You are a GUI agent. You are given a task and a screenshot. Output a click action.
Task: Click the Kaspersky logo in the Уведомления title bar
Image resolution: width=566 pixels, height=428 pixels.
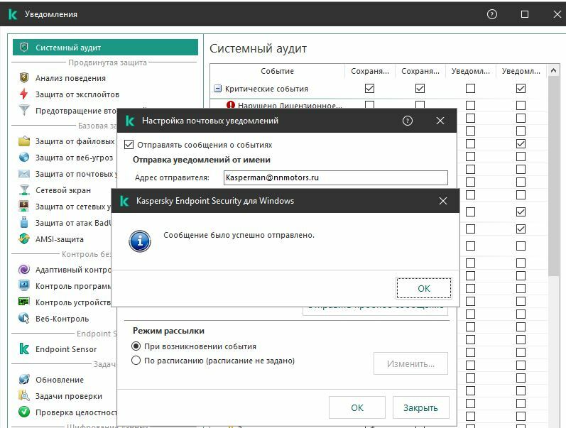[x=13, y=14]
